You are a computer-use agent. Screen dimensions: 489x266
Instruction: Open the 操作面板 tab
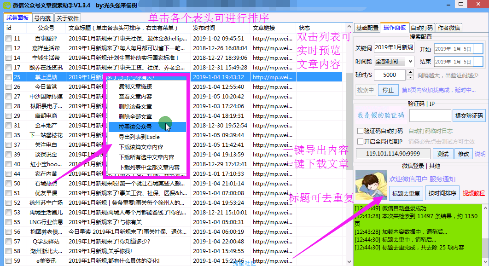(395, 28)
